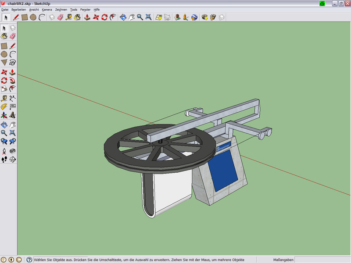Viewport: 351px width, 263px height.
Task: Click the Share Model upload icon
Action: click(x=213, y=17)
